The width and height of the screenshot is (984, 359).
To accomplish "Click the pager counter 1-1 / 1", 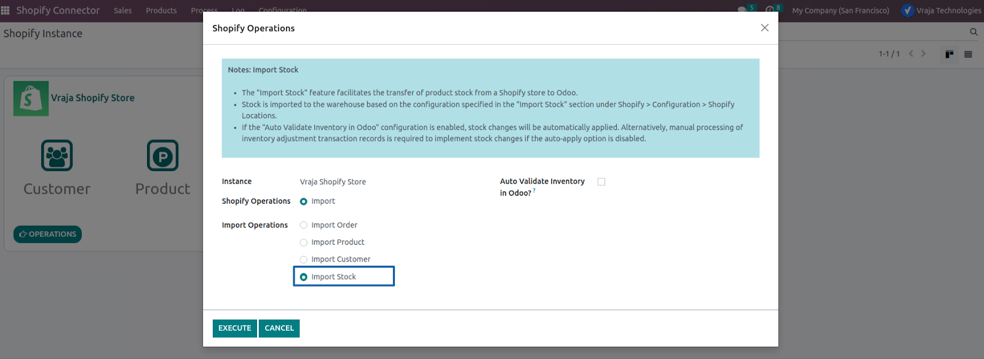I will click(x=889, y=54).
